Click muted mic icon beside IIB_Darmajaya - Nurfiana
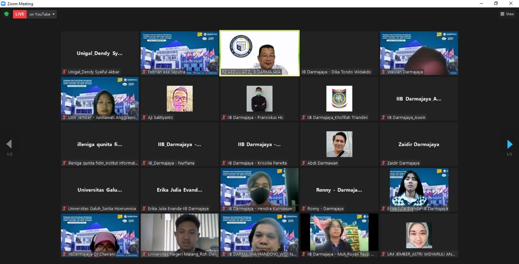This screenshot has width=519, height=264. (x=144, y=163)
